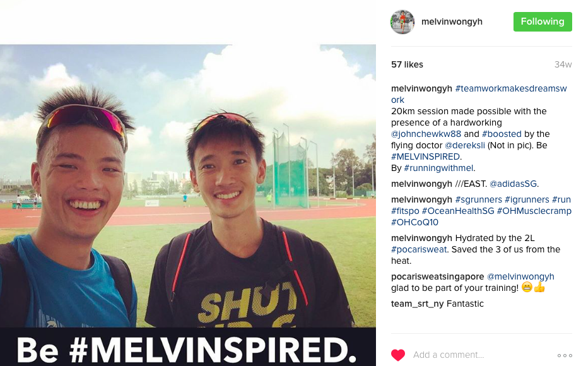The height and width of the screenshot is (366, 581).
Task: Open team_srt_ny commenter profile
Action: pos(417,304)
